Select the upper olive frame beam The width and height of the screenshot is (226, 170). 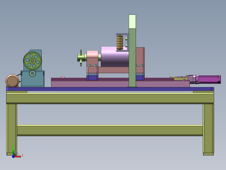pos(110,99)
